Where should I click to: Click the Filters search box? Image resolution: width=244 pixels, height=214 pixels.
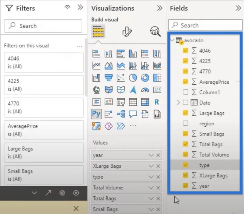tap(43, 26)
